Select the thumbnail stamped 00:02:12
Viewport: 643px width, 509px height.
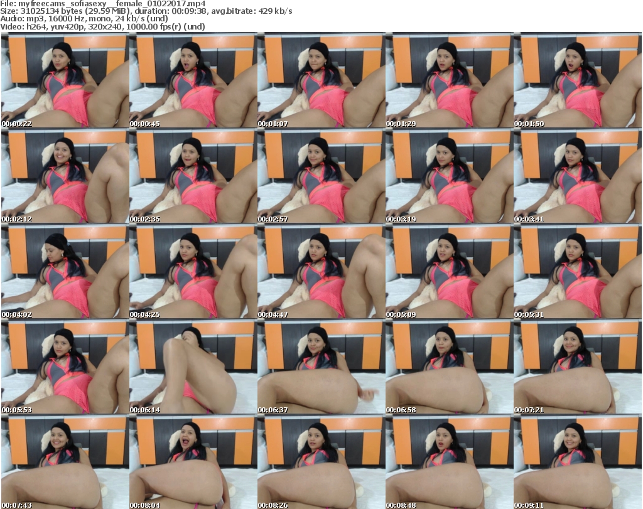[65, 176]
